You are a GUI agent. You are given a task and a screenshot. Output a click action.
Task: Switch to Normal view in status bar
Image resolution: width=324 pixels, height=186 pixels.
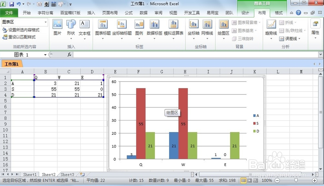coord(243,180)
